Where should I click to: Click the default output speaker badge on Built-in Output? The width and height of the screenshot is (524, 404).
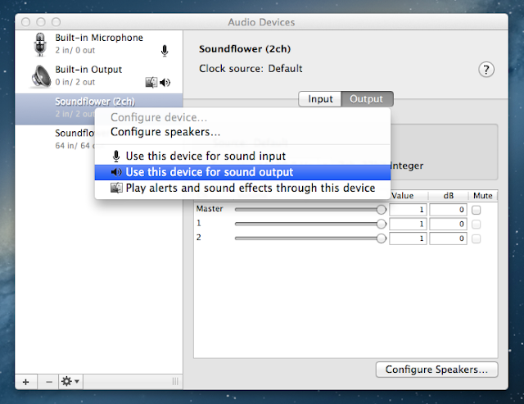point(165,82)
